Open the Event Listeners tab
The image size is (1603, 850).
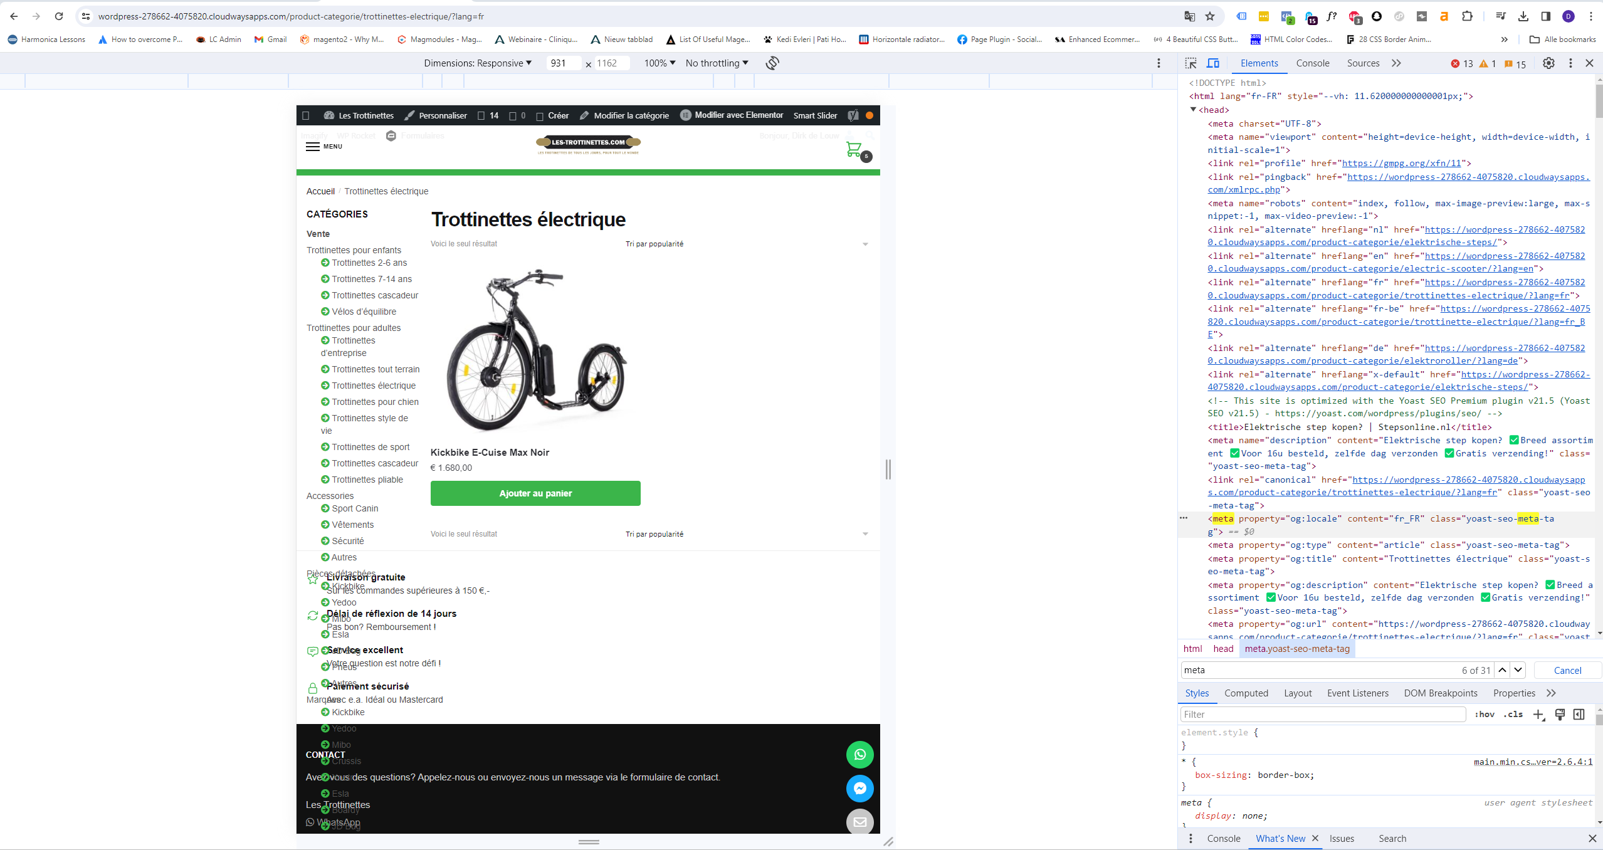(1358, 693)
